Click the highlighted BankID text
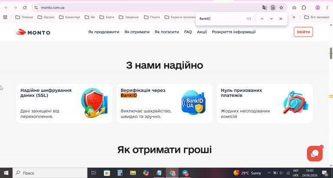The image size is (333, 178). click(129, 95)
